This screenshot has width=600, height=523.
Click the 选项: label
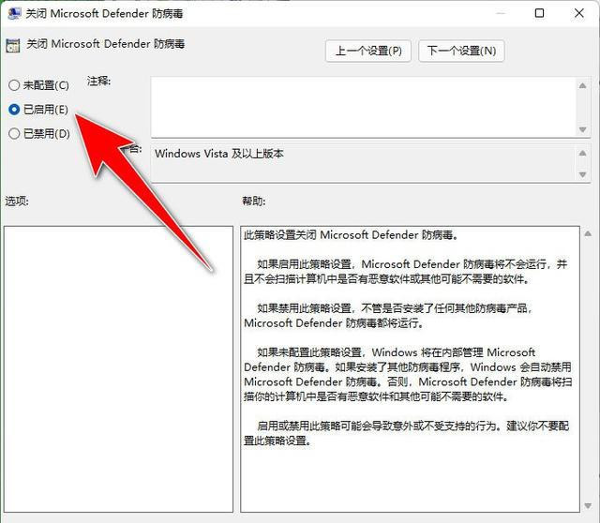coord(17,201)
